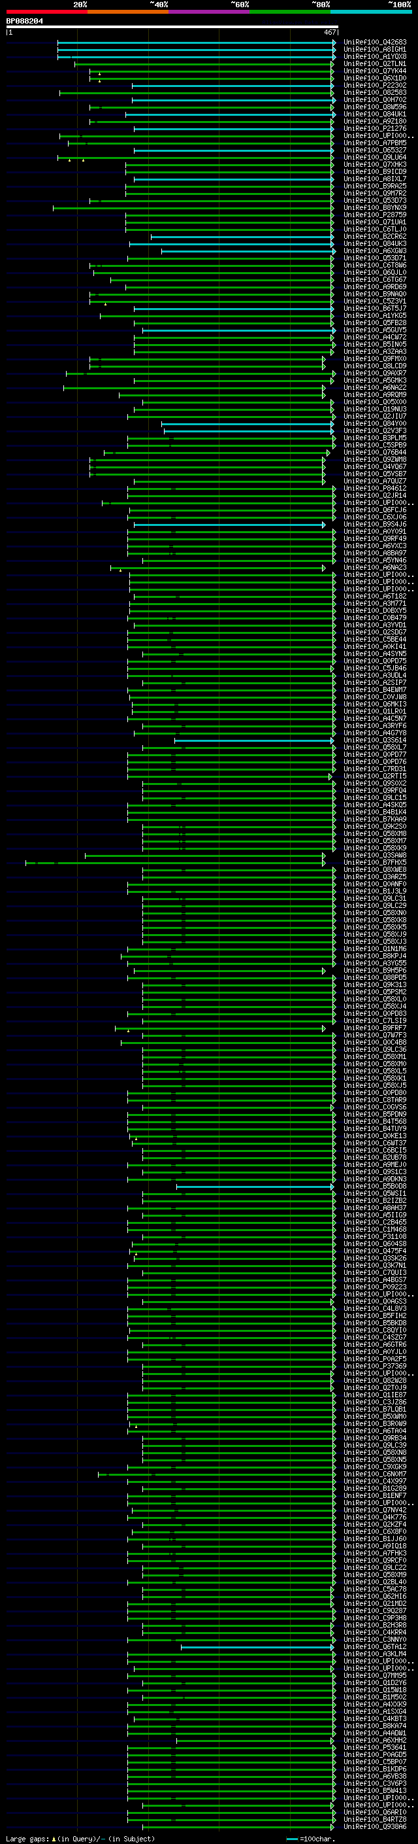Select the UniRef100_Q84UK1 entry
The height and width of the screenshot is (1844, 418).
(x=375, y=114)
